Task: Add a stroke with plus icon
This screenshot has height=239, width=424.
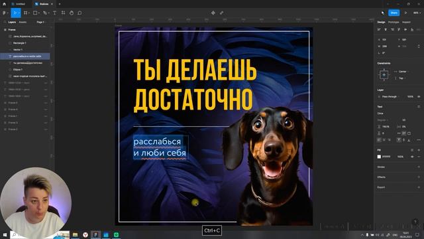Action: pos(419,167)
